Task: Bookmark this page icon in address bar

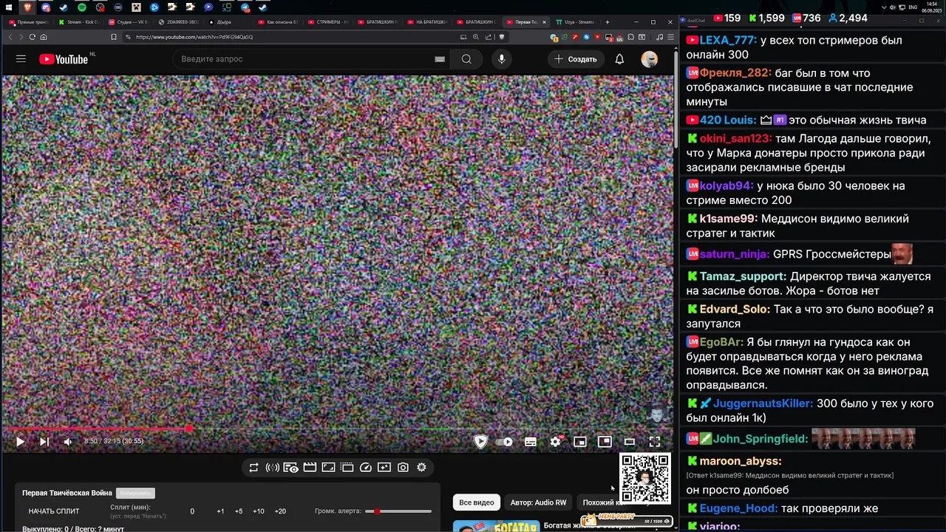Action: point(113,37)
